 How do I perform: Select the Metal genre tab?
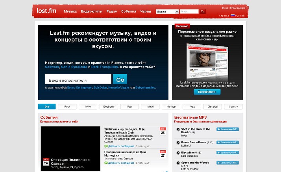click(150, 106)
